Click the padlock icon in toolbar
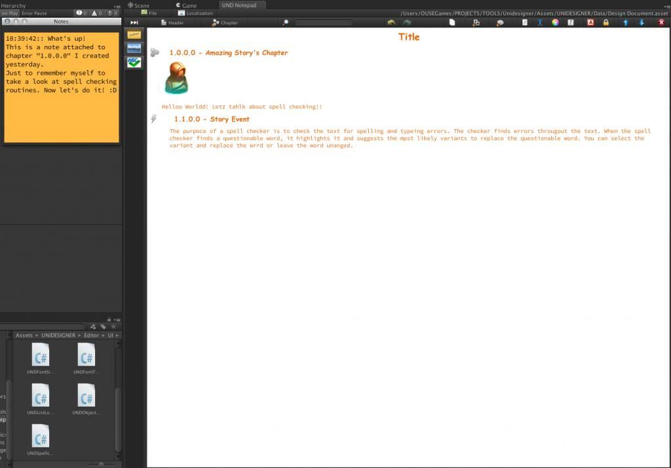671x468 pixels. [605, 22]
